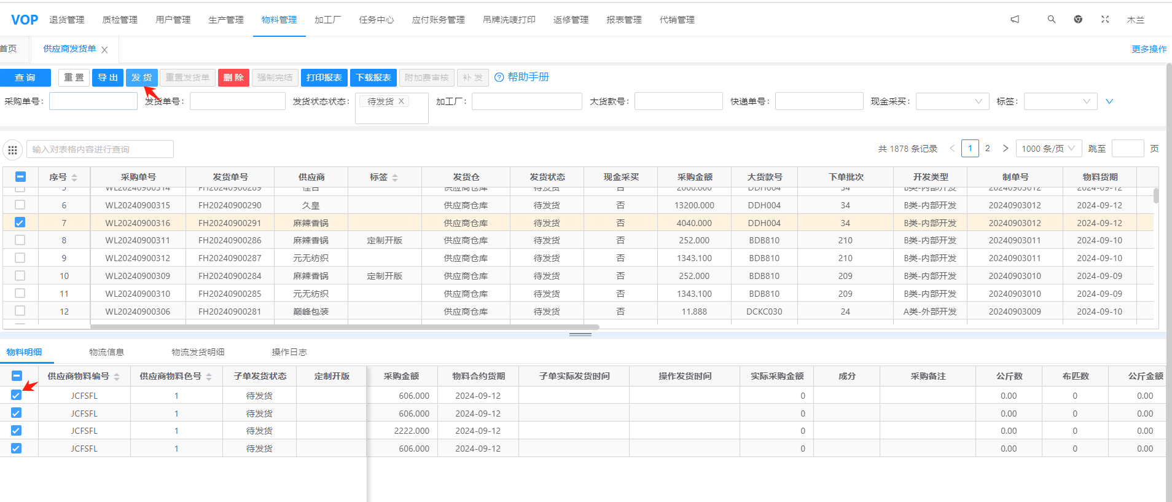Open the 物料管理 menu
The image size is (1172, 502).
[x=279, y=20]
